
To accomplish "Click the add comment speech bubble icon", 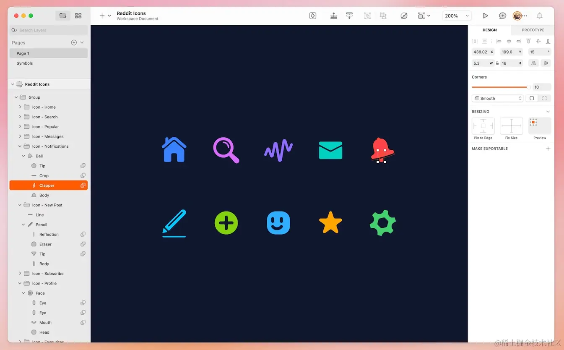I will [x=502, y=16].
